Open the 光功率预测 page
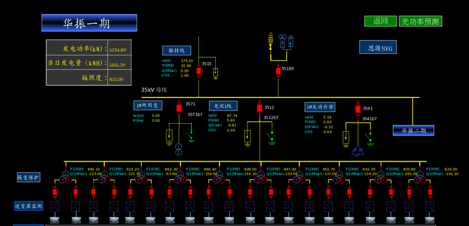 (420, 21)
